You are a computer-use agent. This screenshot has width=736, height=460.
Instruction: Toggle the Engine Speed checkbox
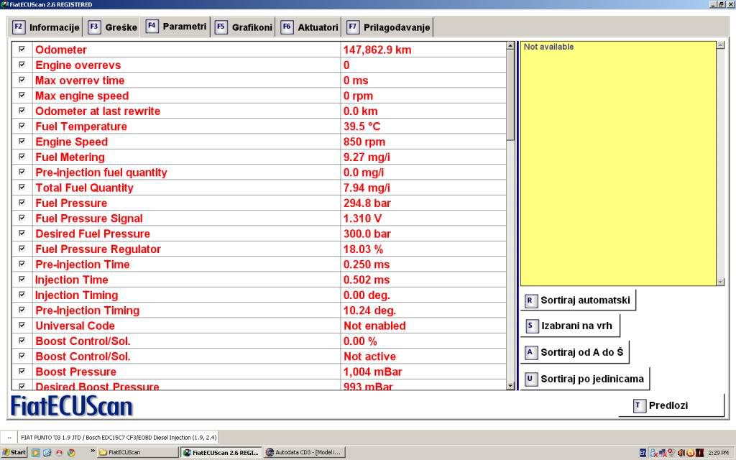tap(22, 142)
